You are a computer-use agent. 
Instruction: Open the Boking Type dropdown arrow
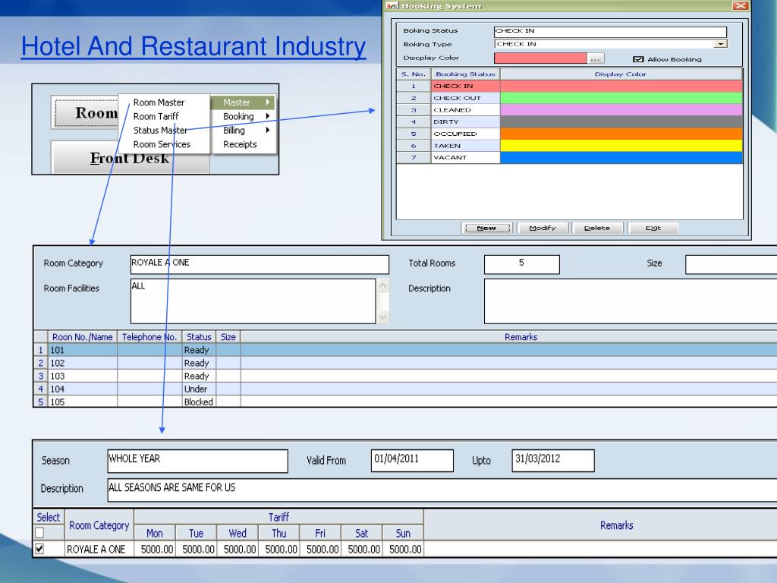tap(721, 44)
